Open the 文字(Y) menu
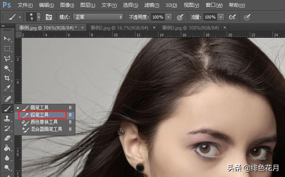 109,5
